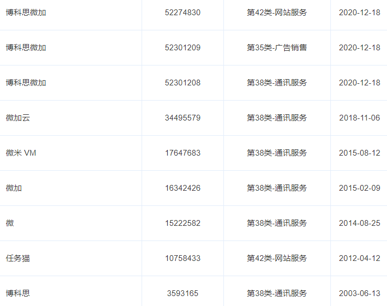Image resolution: width=387 pixels, height=306 pixels.
Task: Click 第38类-通讯服务 in the 15222582 row
Action: tap(277, 223)
